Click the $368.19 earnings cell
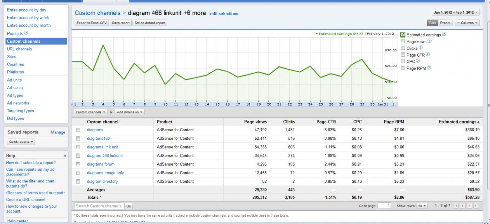 pyautogui.click(x=471, y=130)
